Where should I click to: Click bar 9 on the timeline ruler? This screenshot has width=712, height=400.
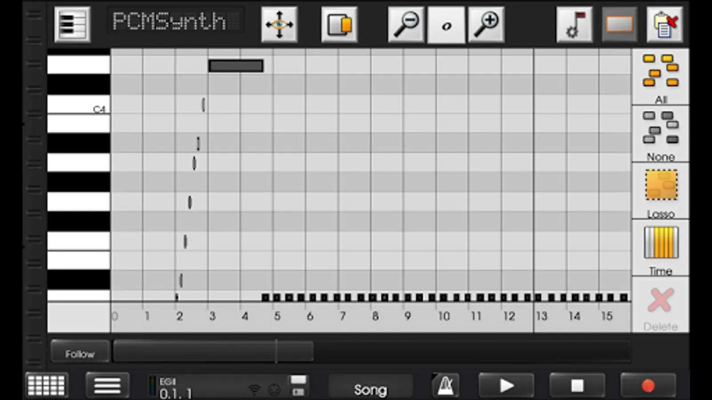tap(408, 316)
